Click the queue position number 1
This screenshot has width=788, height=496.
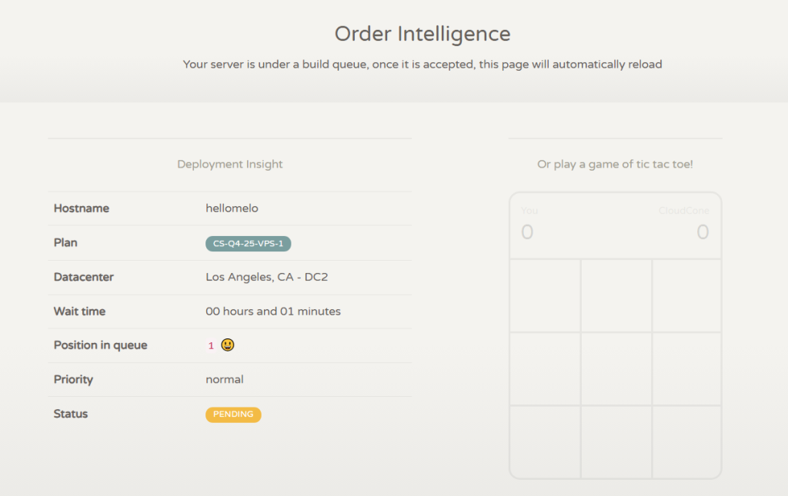(211, 346)
